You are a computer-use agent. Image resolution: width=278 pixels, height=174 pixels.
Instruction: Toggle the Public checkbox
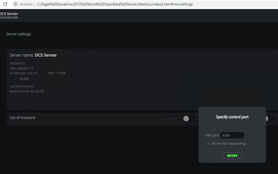14,79
